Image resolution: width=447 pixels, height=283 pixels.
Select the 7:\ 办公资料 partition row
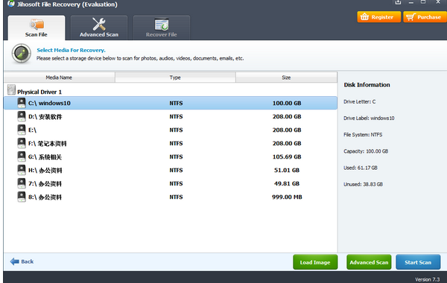pyautogui.click(x=171, y=183)
